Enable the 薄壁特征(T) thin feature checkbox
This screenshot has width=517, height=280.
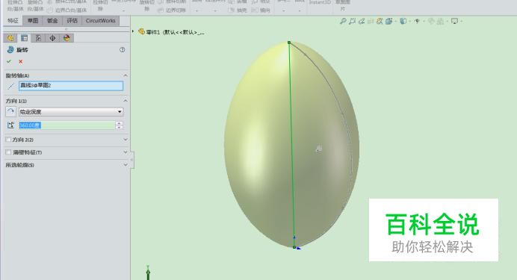tap(8, 152)
